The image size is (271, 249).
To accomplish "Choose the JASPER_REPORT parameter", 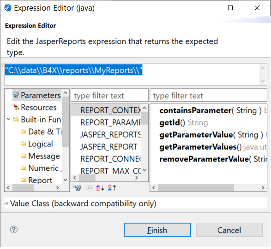I will coord(106,147).
